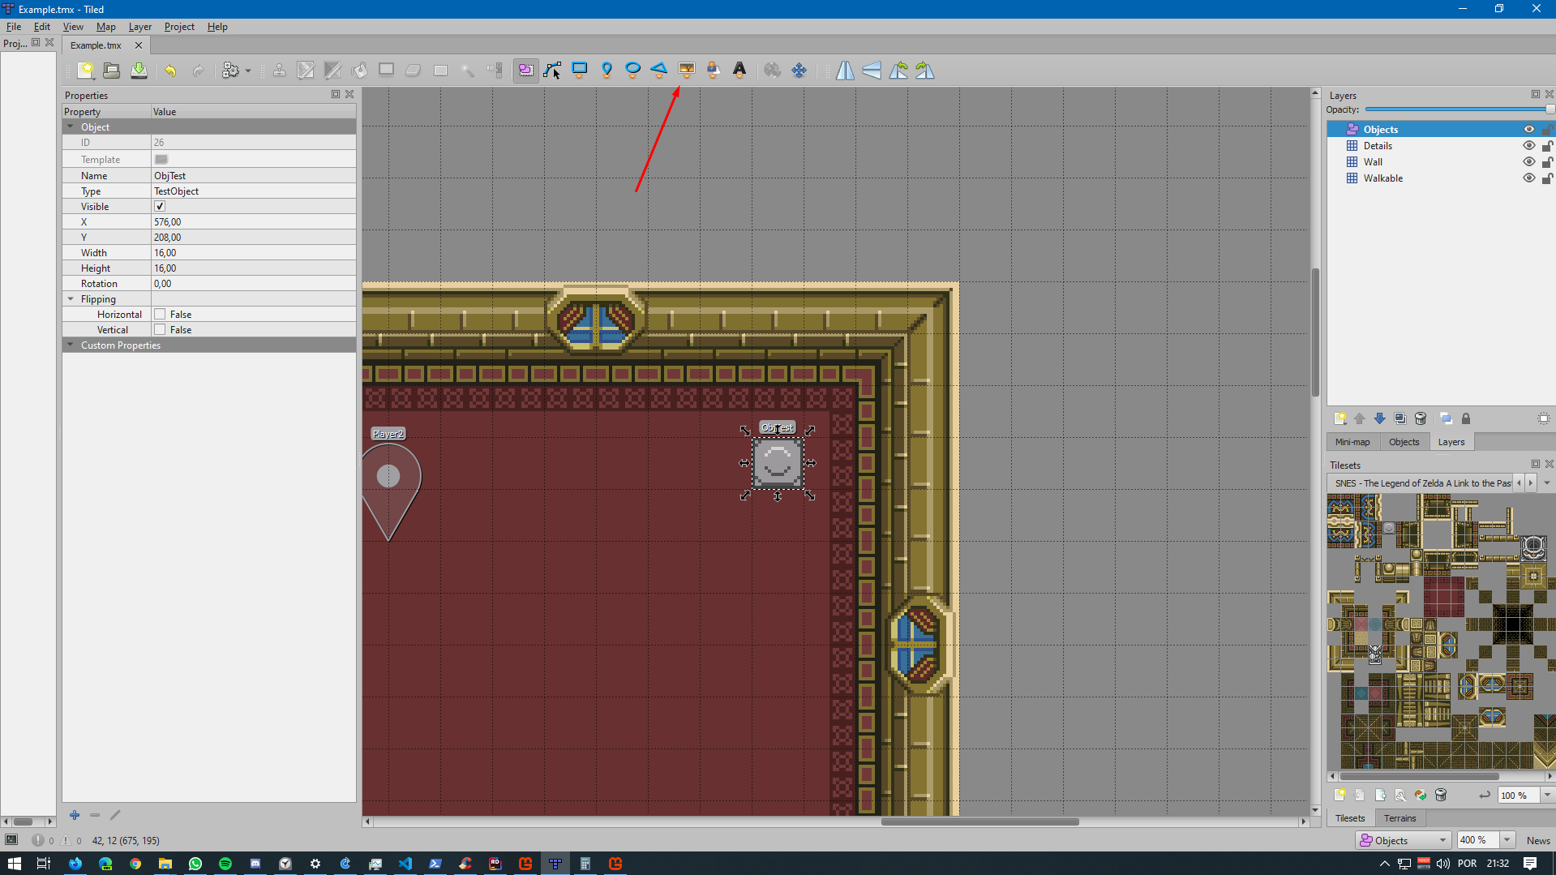Hide the Wall layer

(x=1528, y=162)
